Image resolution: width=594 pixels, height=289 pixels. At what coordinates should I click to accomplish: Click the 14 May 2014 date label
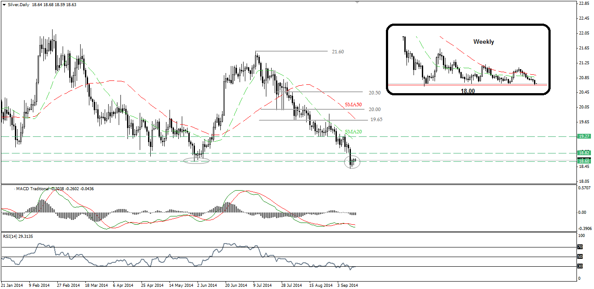[x=180, y=285]
